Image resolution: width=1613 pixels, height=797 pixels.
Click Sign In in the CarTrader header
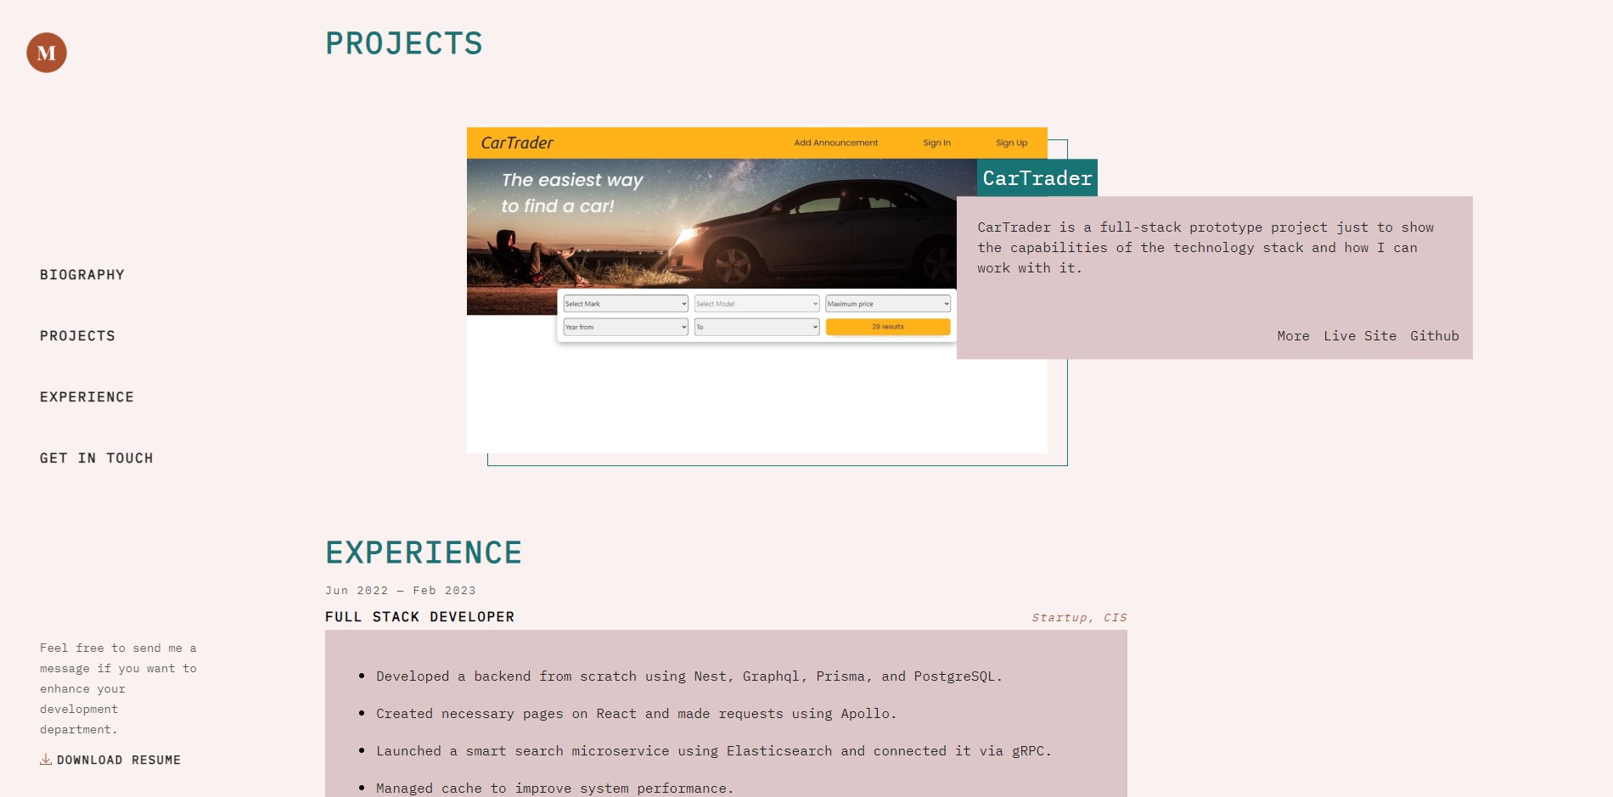click(x=936, y=143)
